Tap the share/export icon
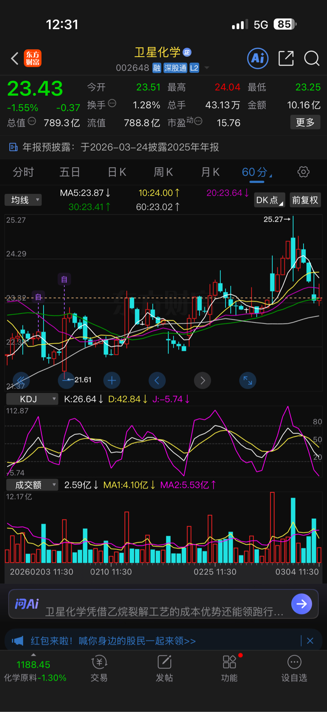 (x=286, y=58)
